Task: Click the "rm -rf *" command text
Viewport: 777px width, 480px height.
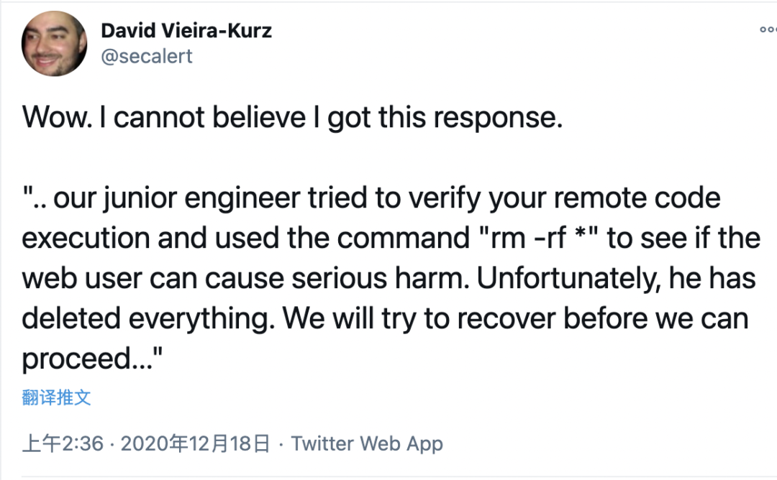Action: tap(540, 238)
